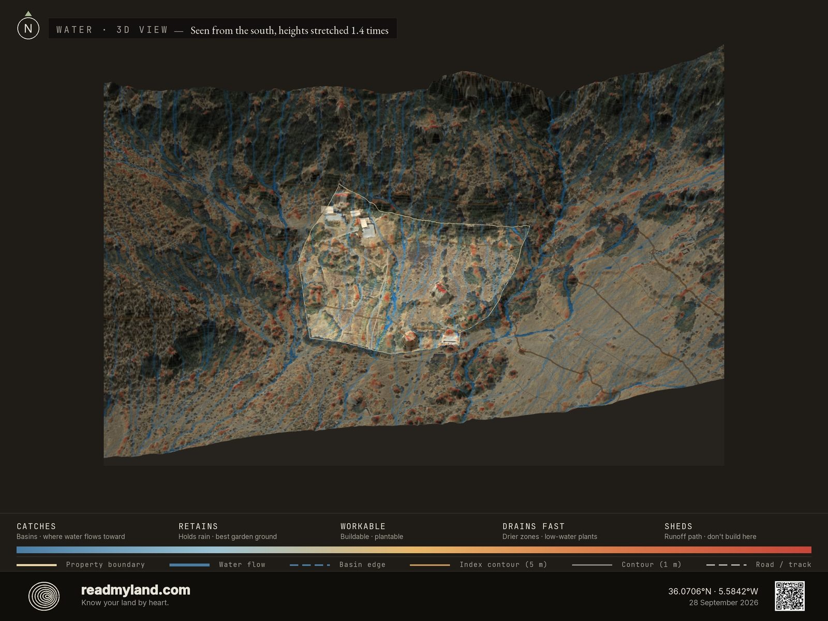Click the "SHEDS" legend heading

pos(678,526)
